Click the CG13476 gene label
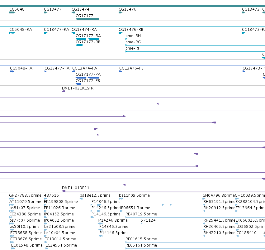 tap(127, 9)
